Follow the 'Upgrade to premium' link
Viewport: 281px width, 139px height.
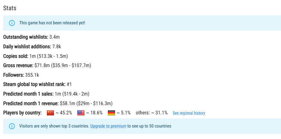pyautogui.click(x=108, y=126)
